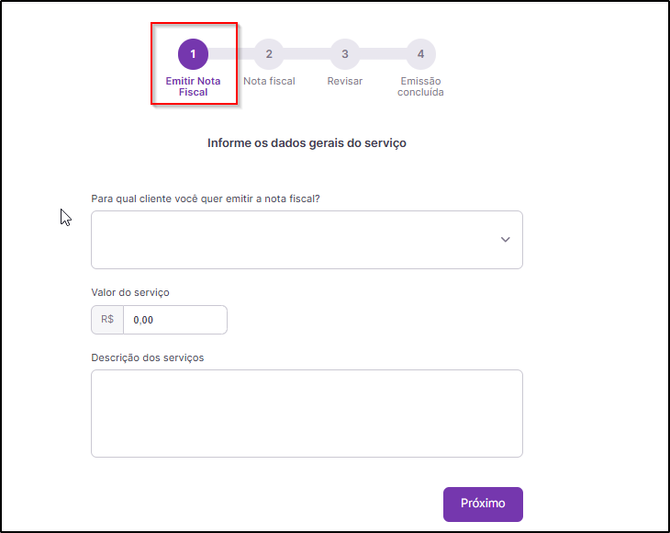Click the 'Valor do serviço' label

point(130,292)
